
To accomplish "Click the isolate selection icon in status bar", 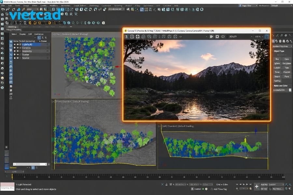I will [x=162, y=184].
